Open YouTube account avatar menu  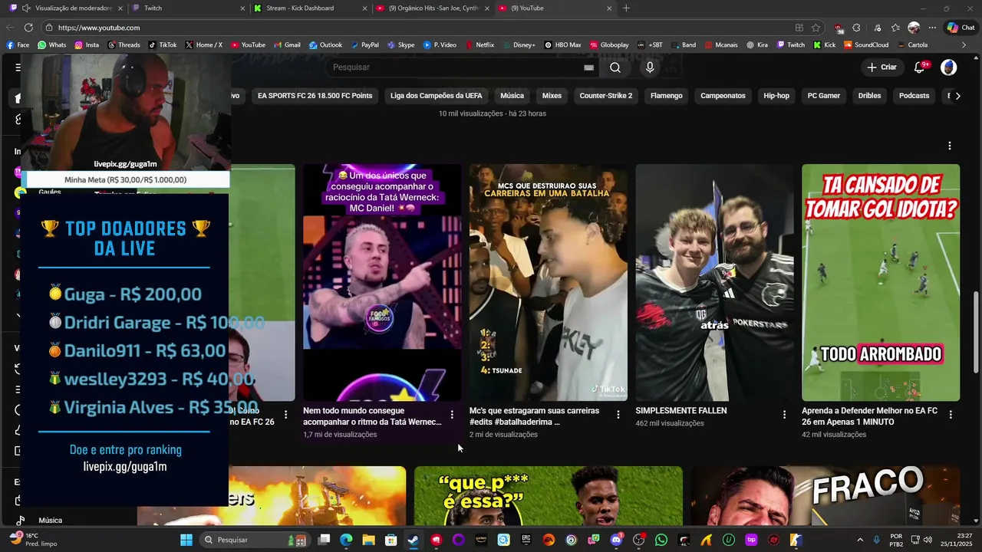pyautogui.click(x=949, y=67)
